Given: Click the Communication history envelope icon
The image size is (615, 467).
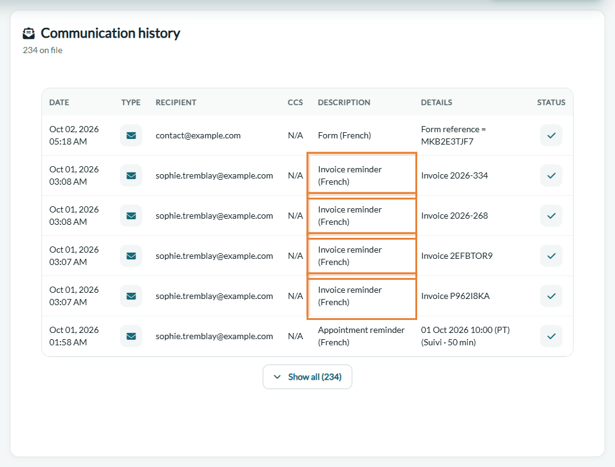Looking at the screenshot, I should [x=28, y=33].
